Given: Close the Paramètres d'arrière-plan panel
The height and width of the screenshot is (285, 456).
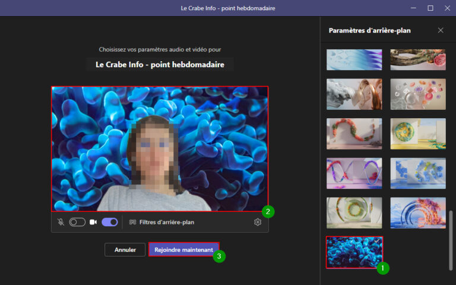Looking at the screenshot, I should tap(441, 30).
